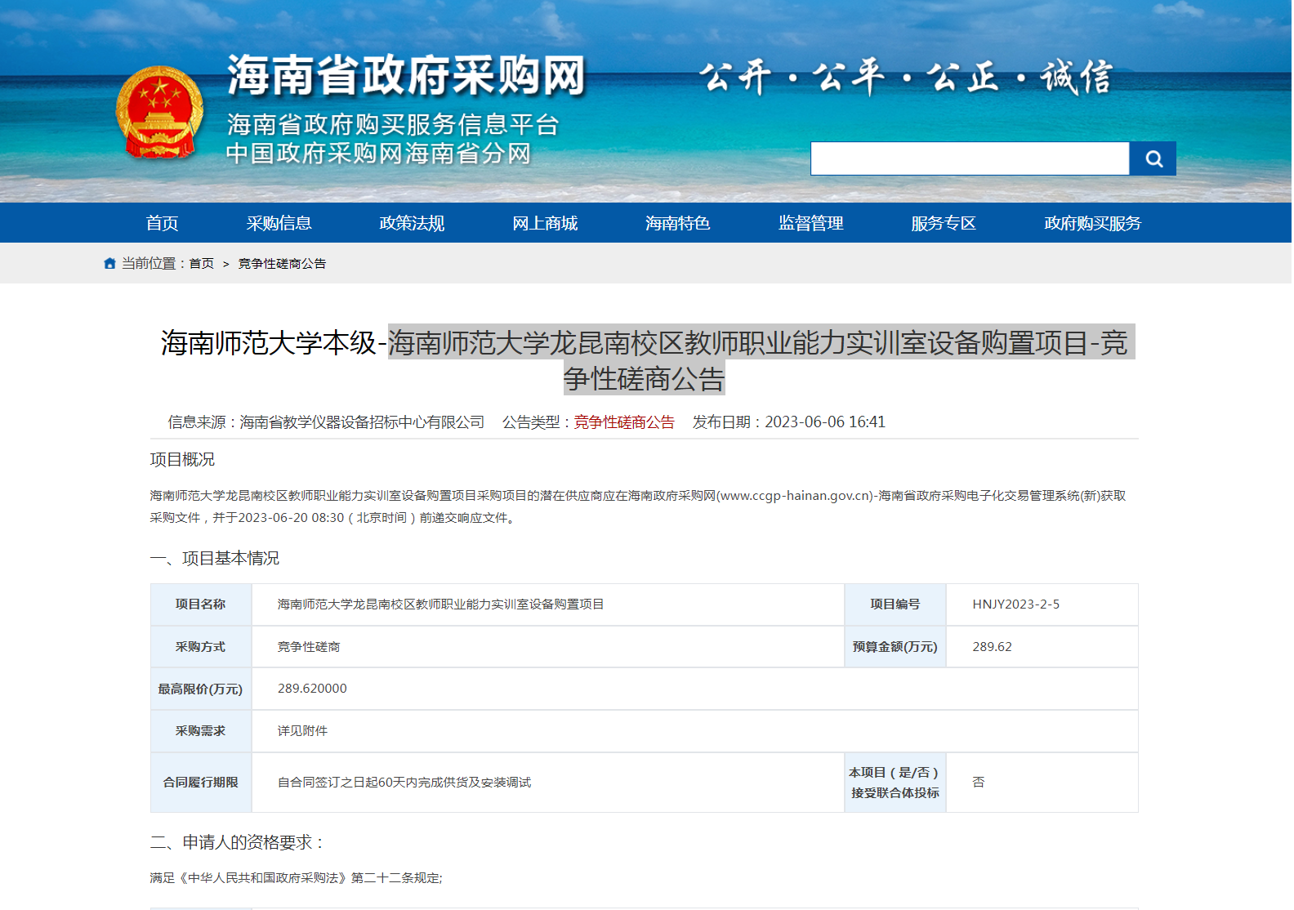Open the 海南特色 navigation menu
The height and width of the screenshot is (910, 1294).
(677, 223)
